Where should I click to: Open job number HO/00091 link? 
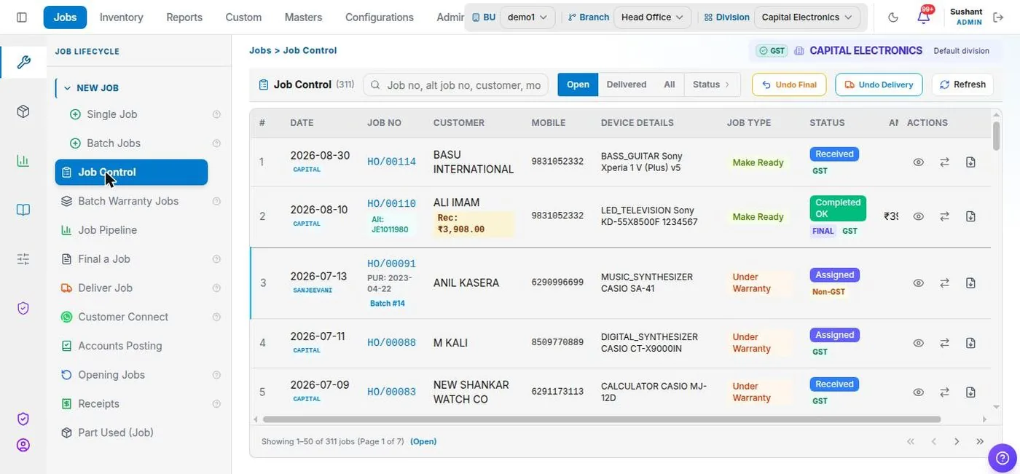coord(391,264)
